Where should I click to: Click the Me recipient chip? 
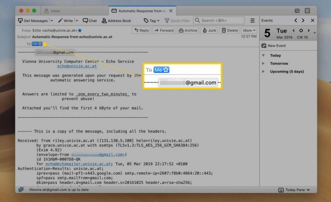click(37, 44)
